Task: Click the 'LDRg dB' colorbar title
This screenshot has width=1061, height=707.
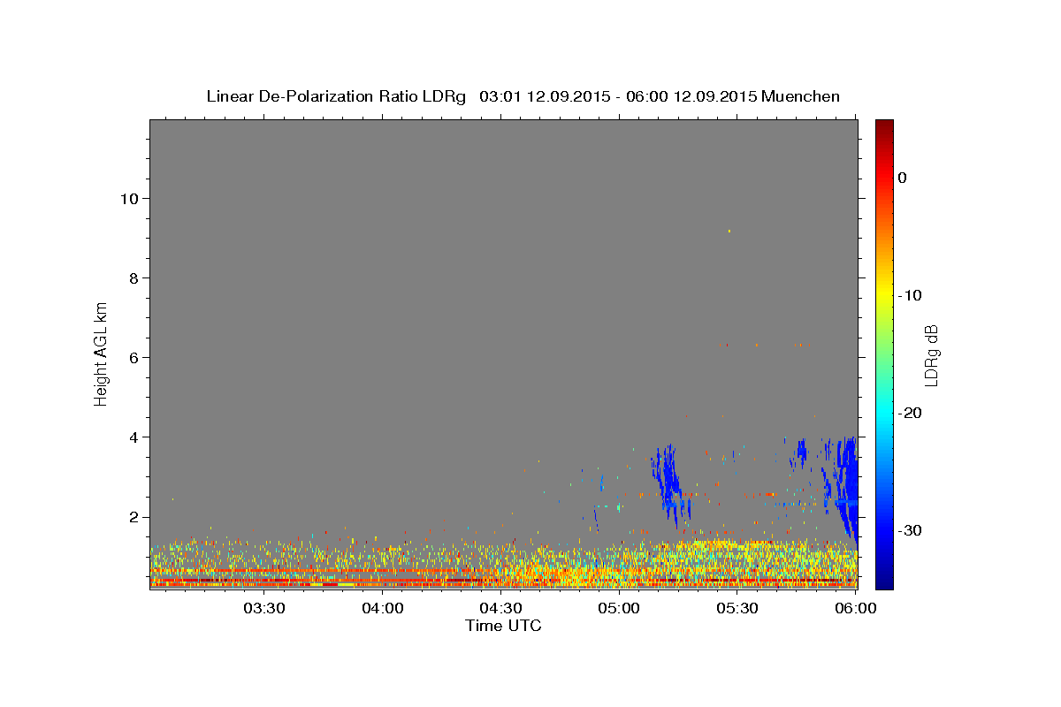Action: click(931, 354)
